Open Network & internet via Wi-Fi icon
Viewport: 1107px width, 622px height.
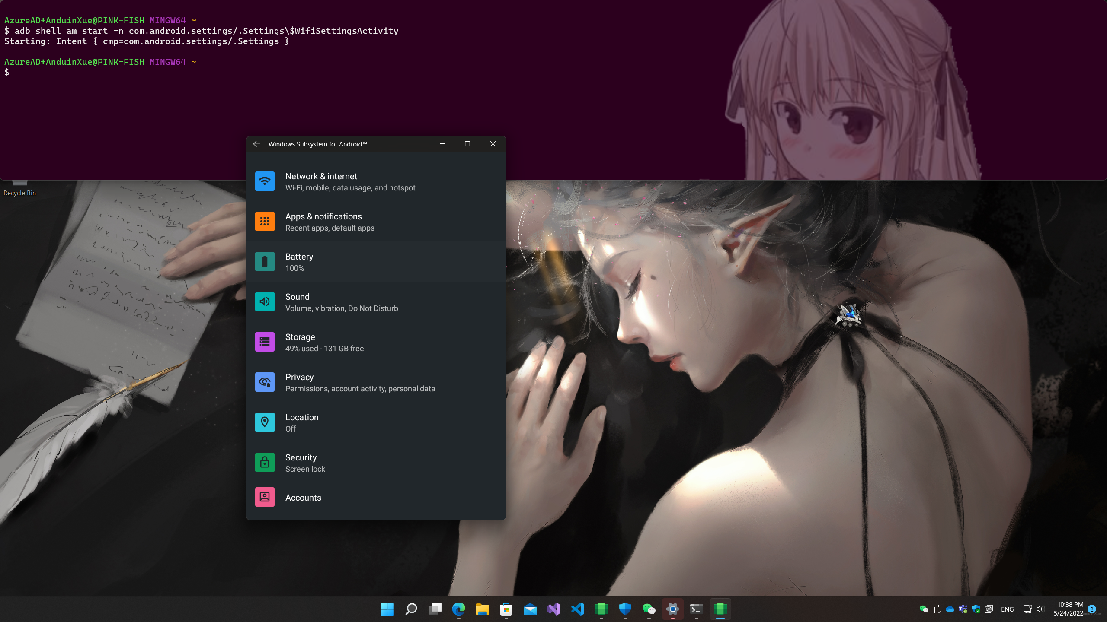point(265,181)
